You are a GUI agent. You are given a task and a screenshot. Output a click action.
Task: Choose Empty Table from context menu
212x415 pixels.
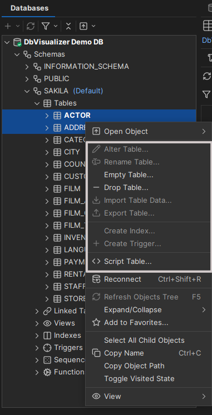[149, 175]
